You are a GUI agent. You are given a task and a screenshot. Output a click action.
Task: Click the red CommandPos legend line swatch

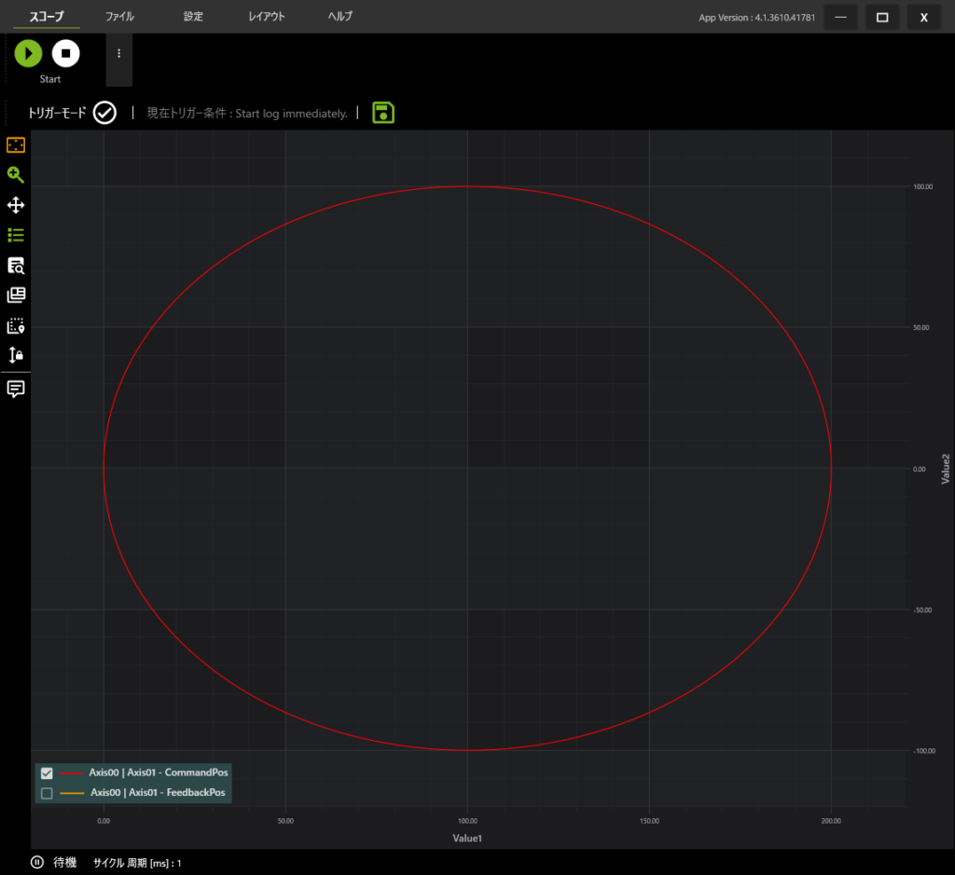point(71,772)
